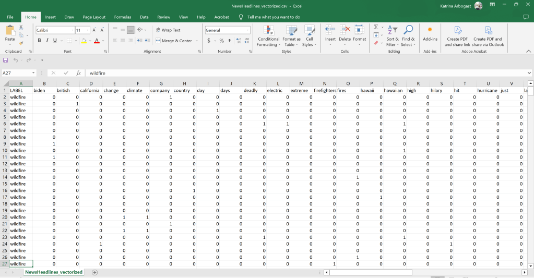The image size is (534, 278).
Task: Toggle Italic formatting
Action: 47,41
